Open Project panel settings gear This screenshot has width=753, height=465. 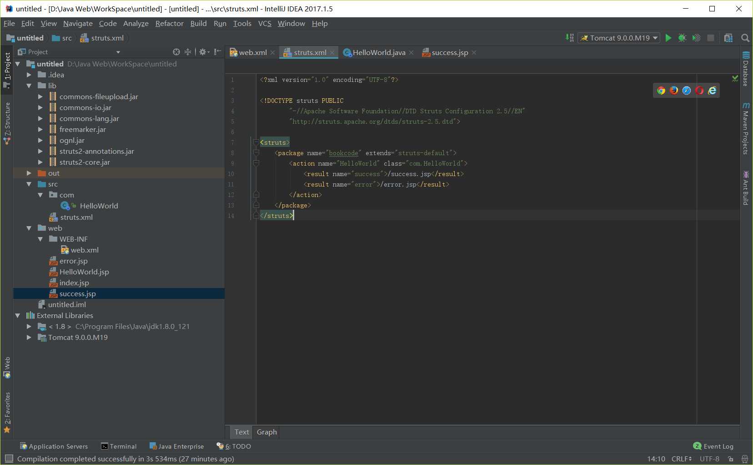point(204,52)
